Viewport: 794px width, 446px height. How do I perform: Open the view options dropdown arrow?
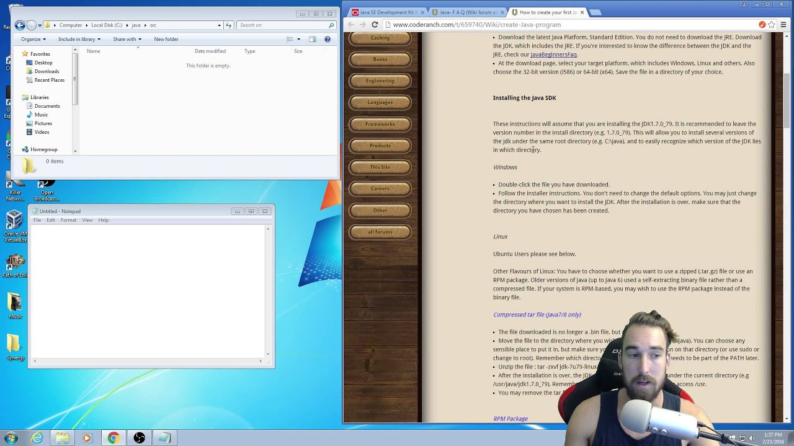pyautogui.click(x=298, y=39)
